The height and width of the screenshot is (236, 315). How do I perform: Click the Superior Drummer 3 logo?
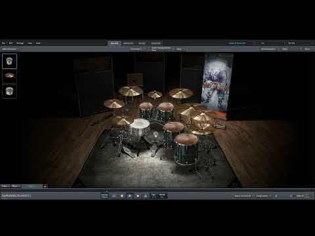tap(16, 196)
